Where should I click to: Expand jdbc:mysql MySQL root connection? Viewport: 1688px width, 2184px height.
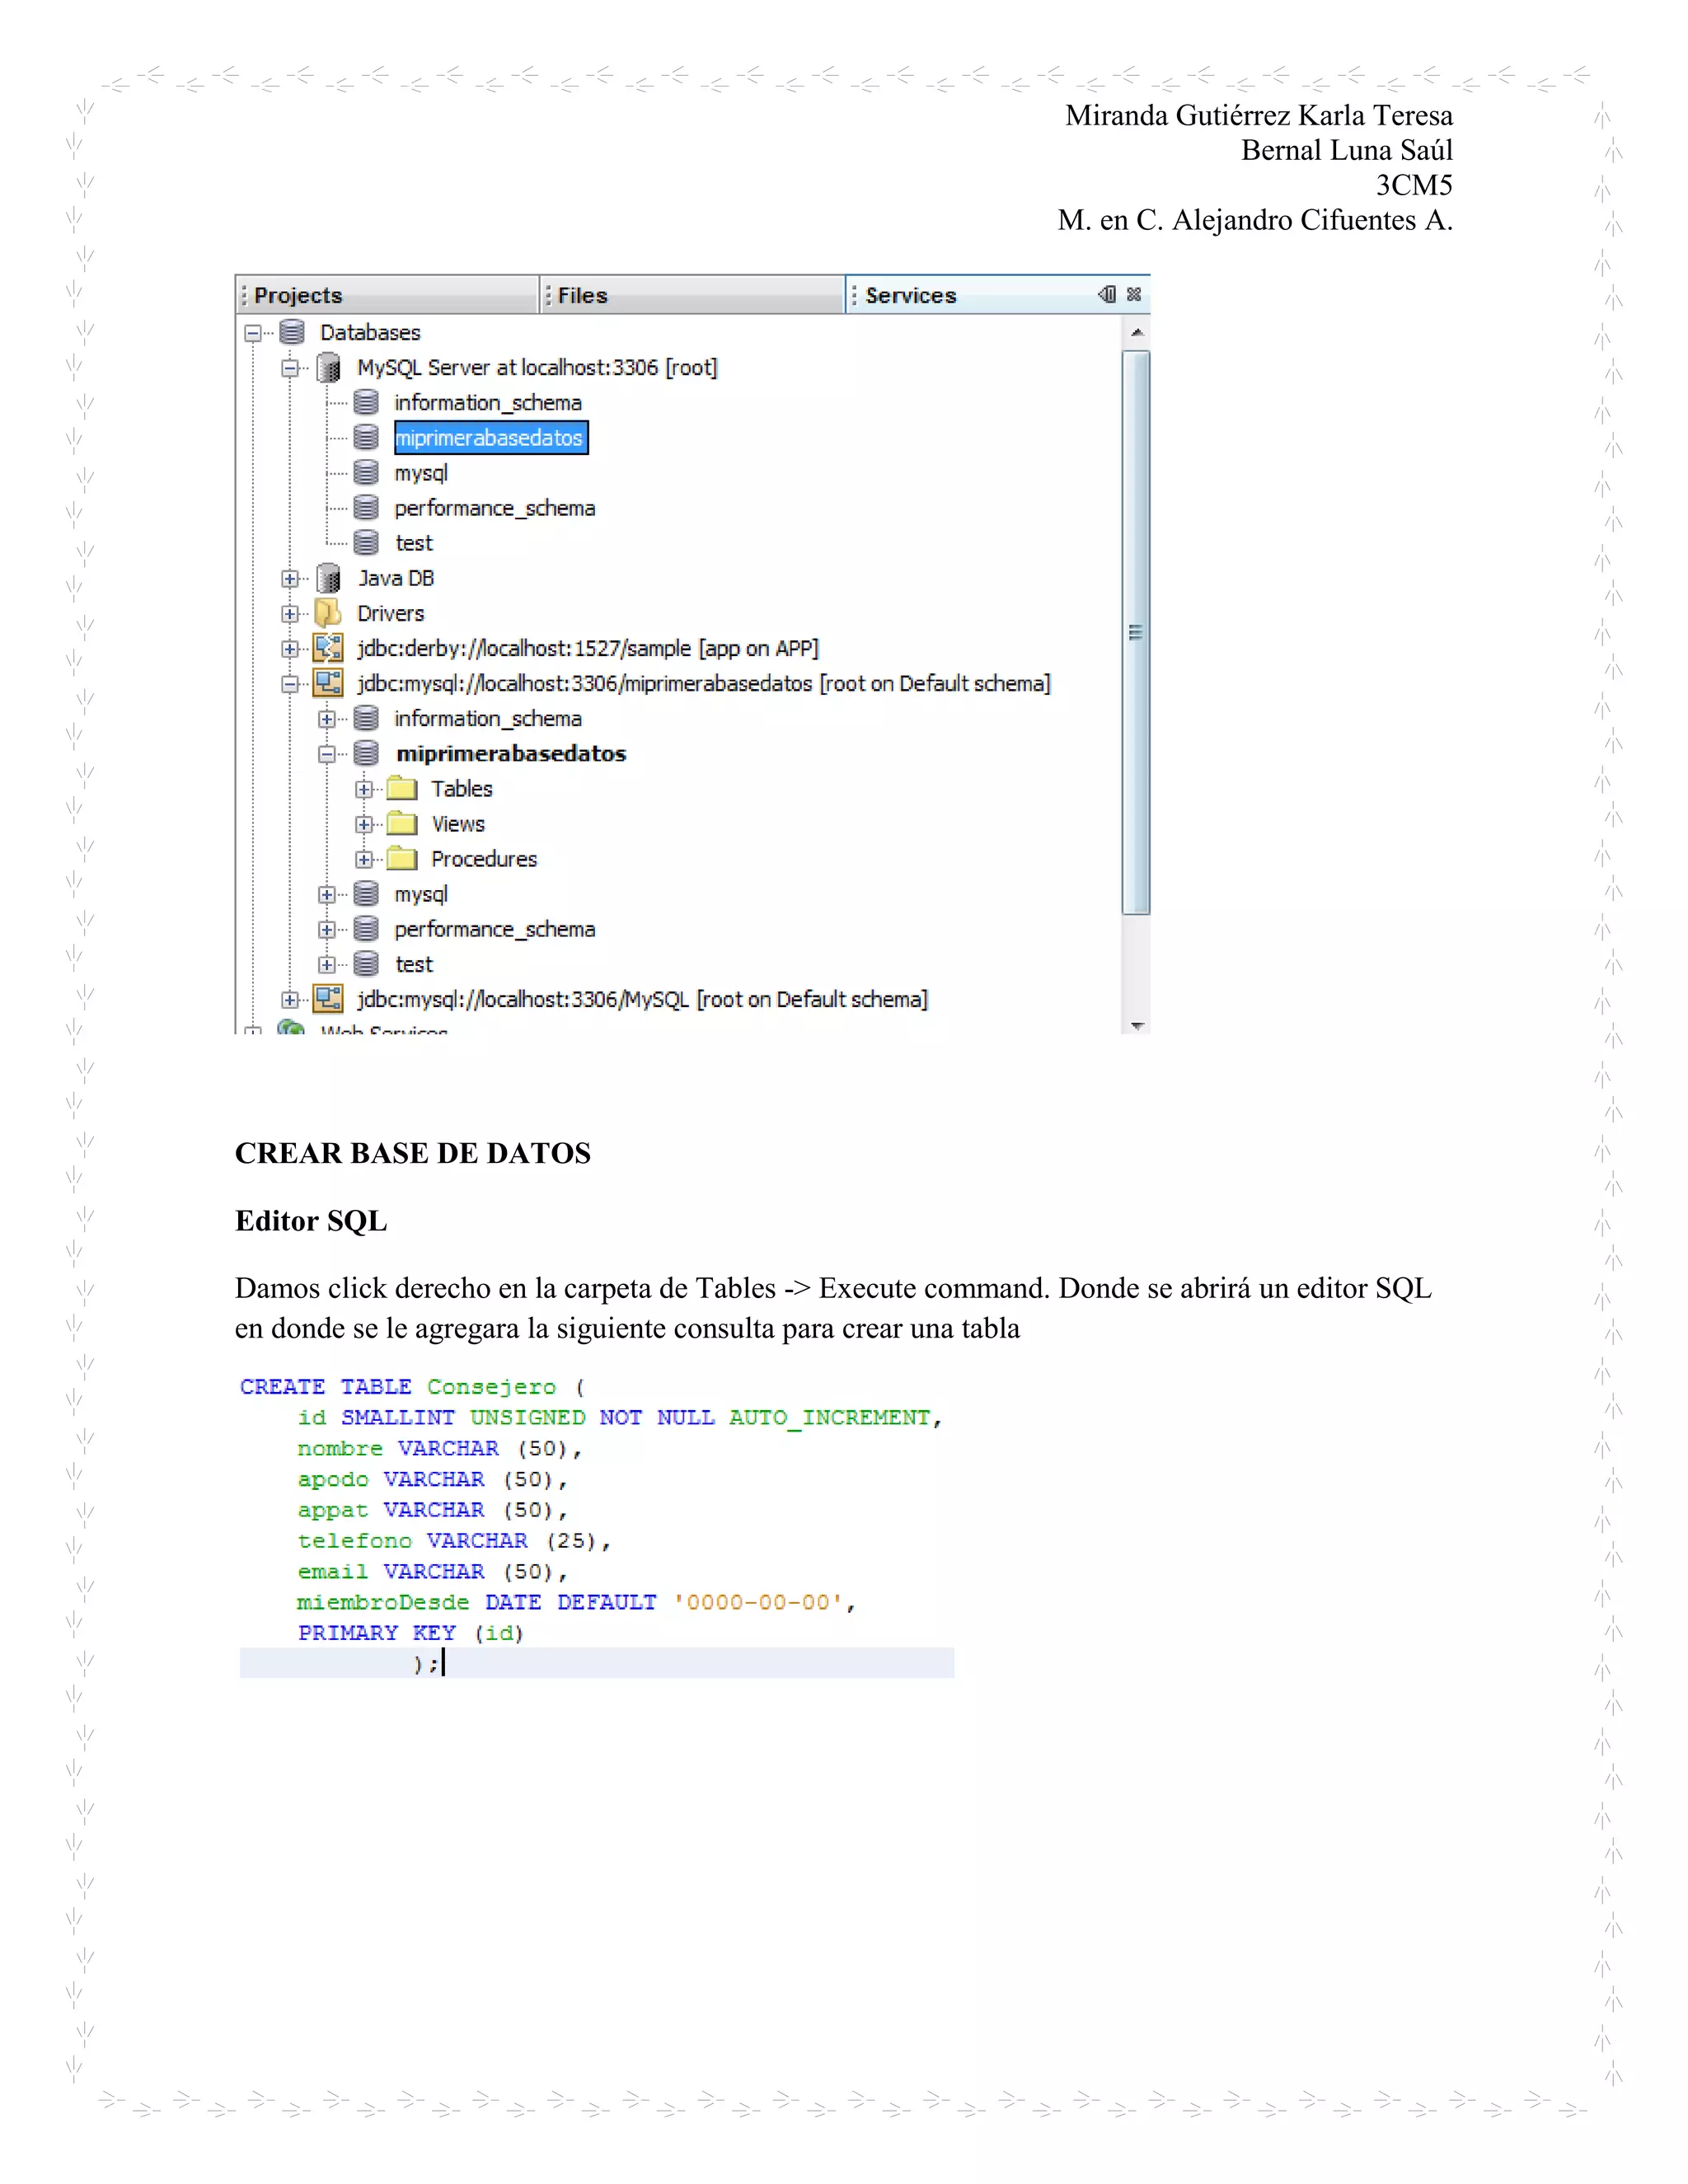click(290, 999)
